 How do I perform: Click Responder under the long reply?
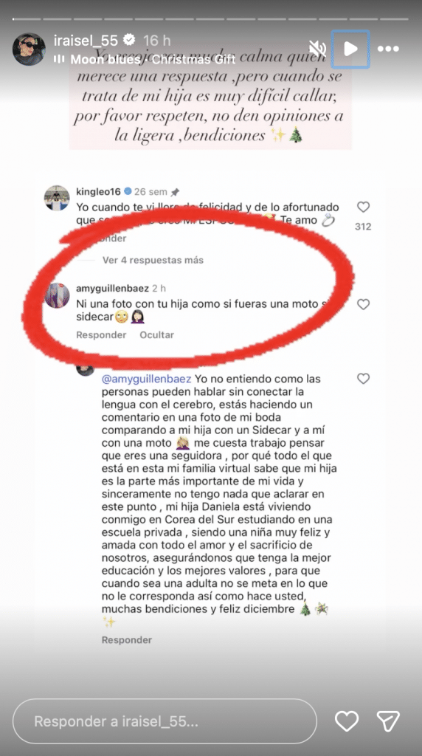[127, 640]
